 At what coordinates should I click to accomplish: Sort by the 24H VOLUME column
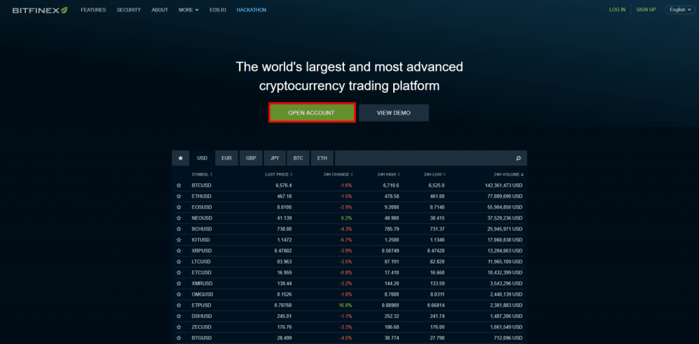tap(509, 174)
